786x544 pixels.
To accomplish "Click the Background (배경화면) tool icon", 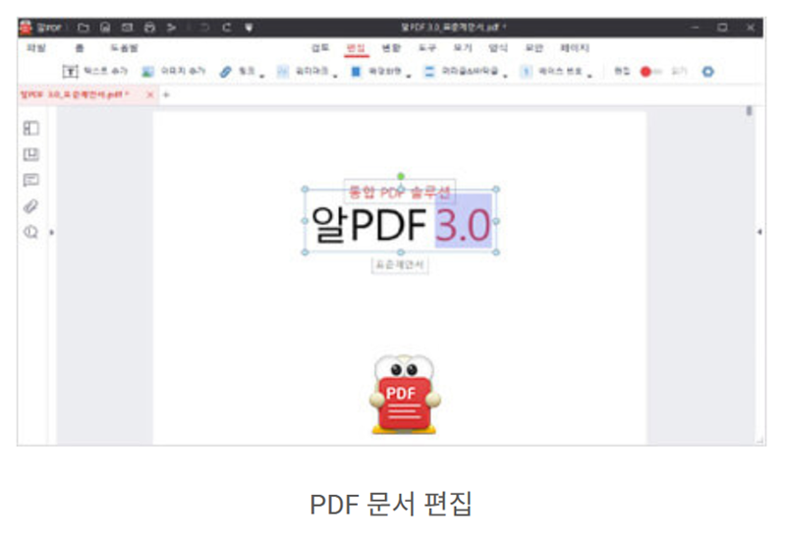I will click(x=356, y=72).
